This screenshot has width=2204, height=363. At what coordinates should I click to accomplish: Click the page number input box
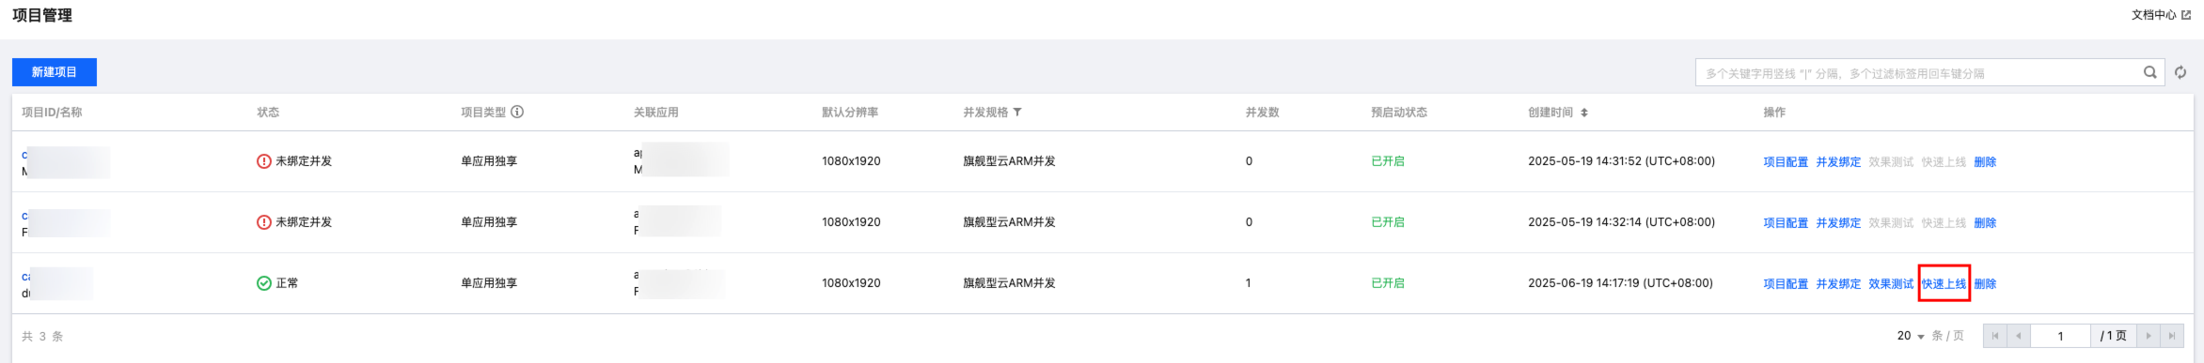point(2060,336)
